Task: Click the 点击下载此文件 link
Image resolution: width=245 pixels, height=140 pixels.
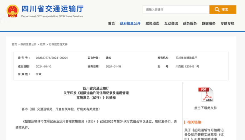Action: 205,108
